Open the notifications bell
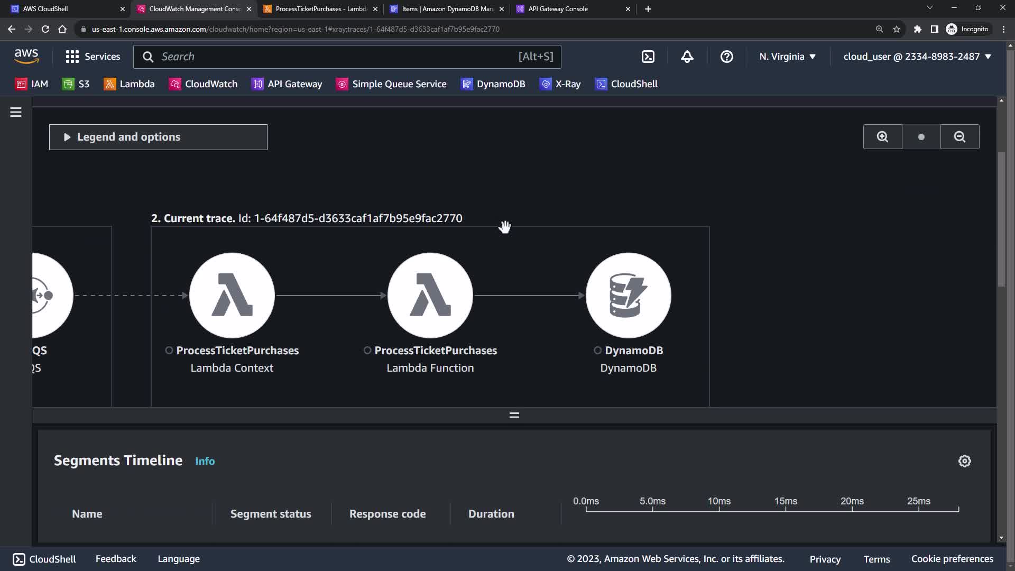Screen dimensions: 1015x571 pos(687,57)
